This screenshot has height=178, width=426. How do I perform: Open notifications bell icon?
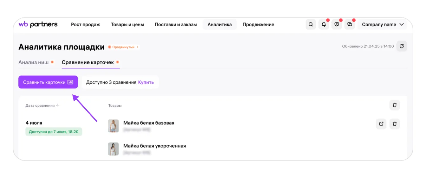(324, 24)
